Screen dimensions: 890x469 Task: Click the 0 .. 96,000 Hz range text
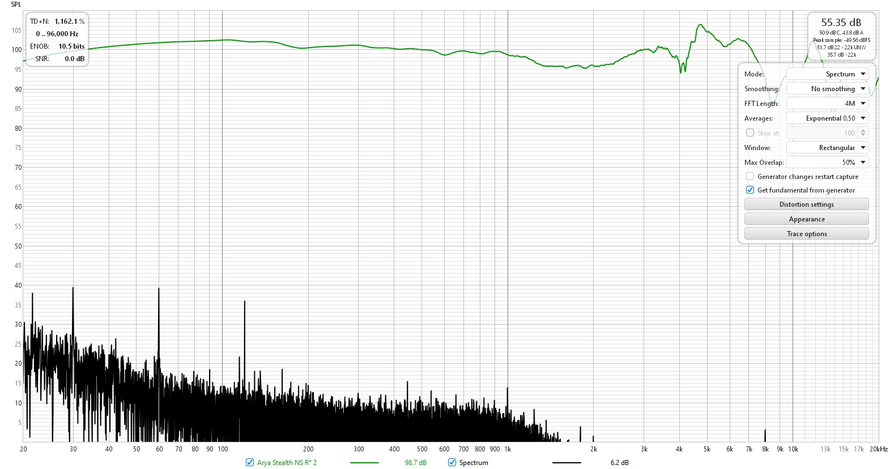pyautogui.click(x=57, y=34)
